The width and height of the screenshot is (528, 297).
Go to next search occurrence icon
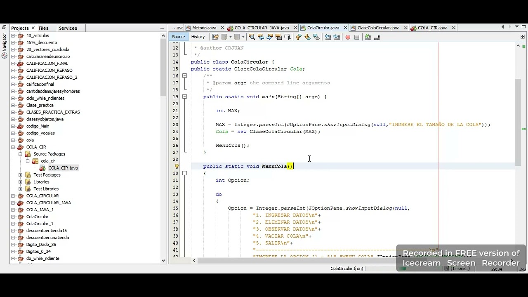click(270, 37)
